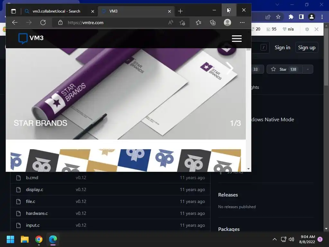
Task: Star the GitHub repository
Action: pyautogui.click(x=285, y=69)
